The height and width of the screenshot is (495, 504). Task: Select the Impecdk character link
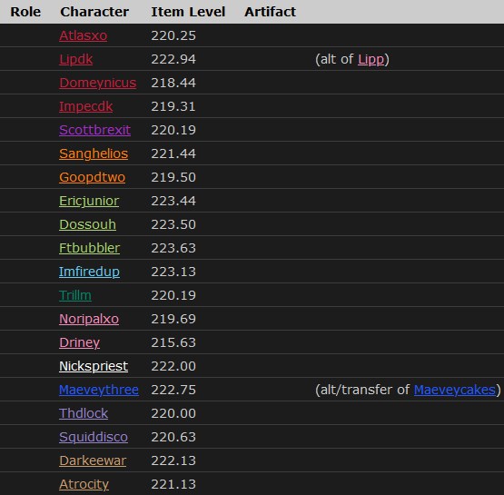point(86,106)
